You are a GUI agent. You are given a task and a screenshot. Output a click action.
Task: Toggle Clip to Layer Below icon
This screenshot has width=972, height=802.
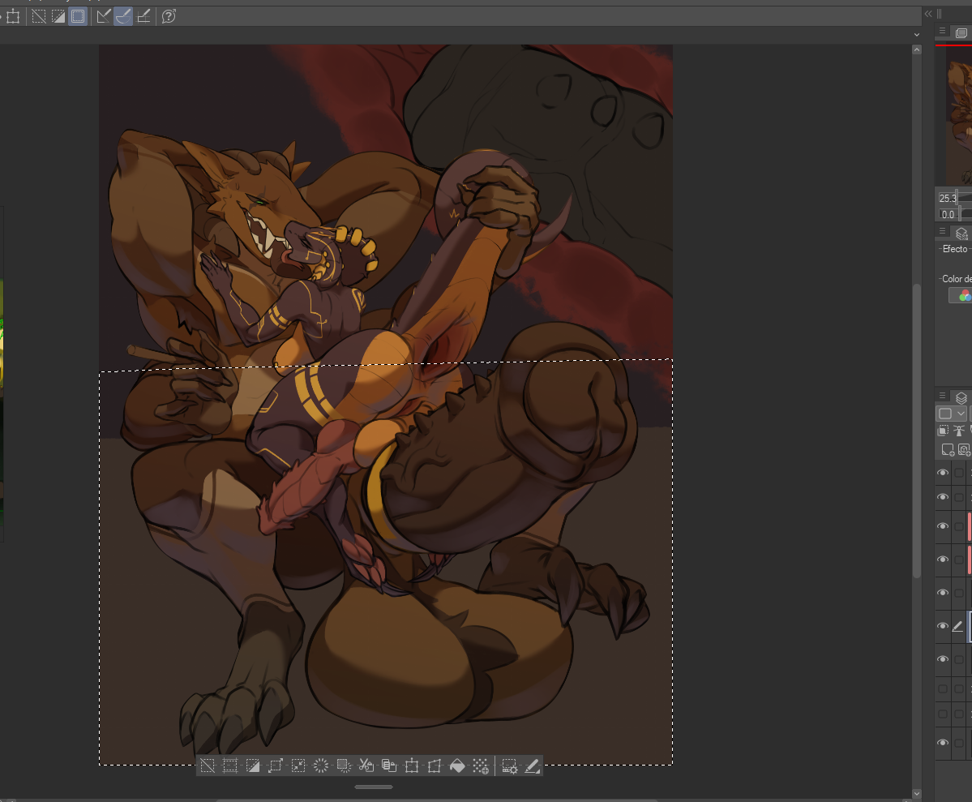(944, 431)
